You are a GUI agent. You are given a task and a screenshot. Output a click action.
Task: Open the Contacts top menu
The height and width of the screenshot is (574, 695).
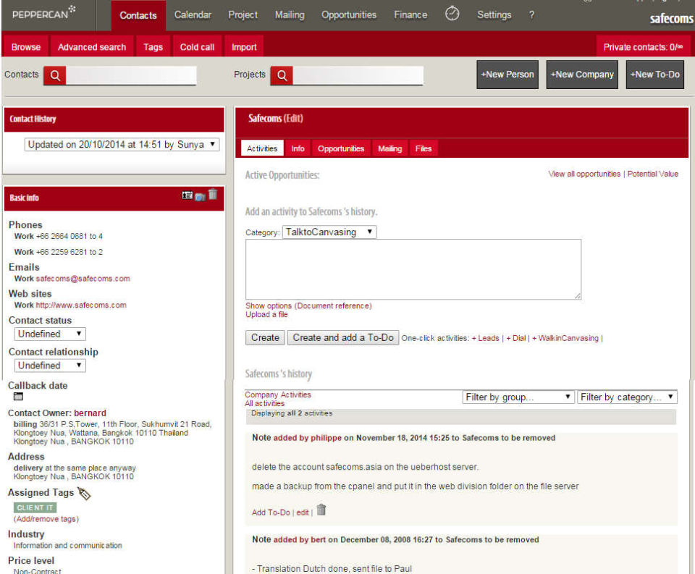point(138,15)
